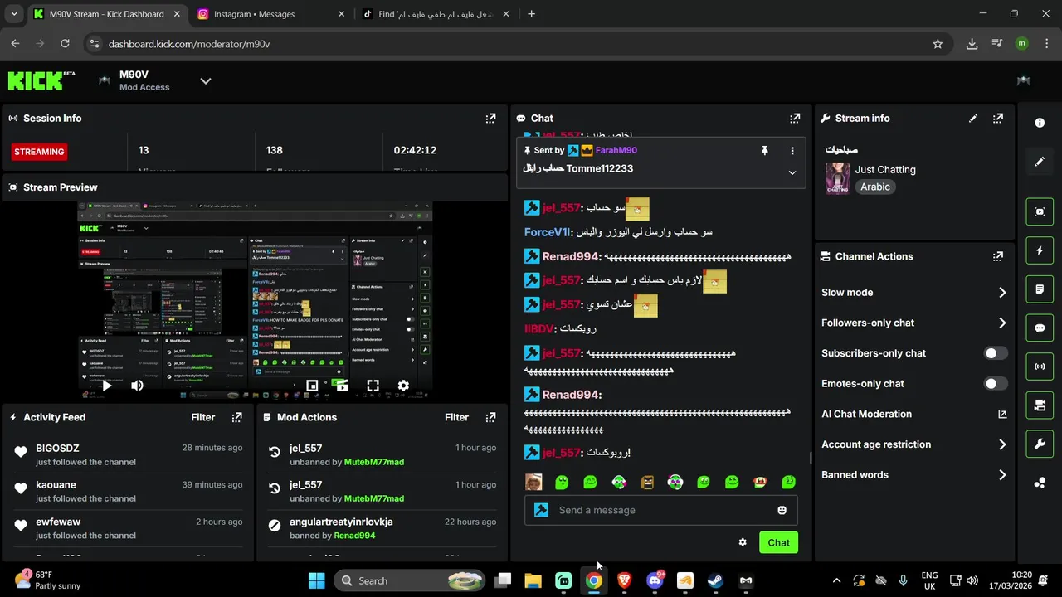This screenshot has width=1062, height=597.
Task: Open a new browser tab
Action: (531, 14)
